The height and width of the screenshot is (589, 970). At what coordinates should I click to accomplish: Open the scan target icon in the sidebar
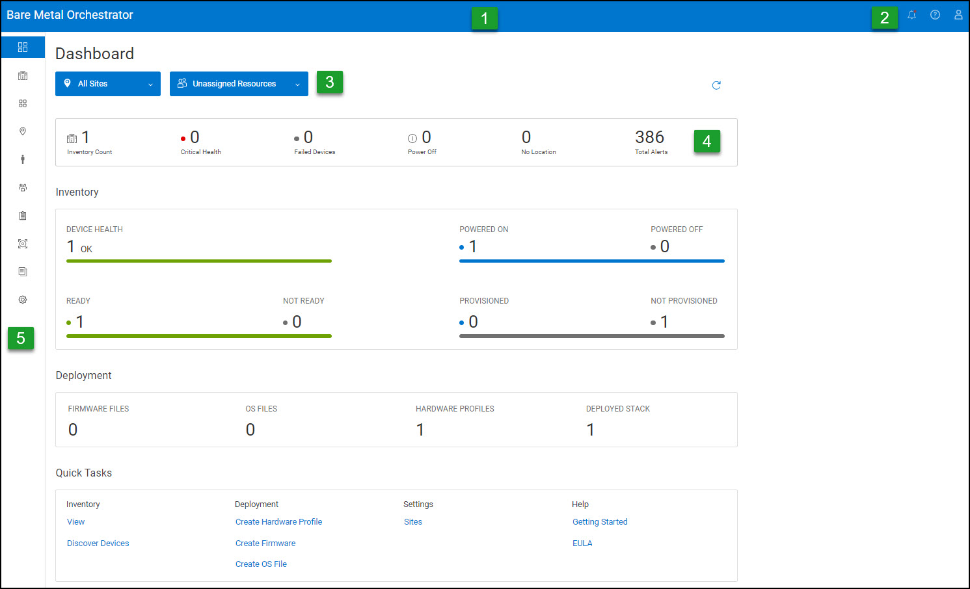click(23, 244)
